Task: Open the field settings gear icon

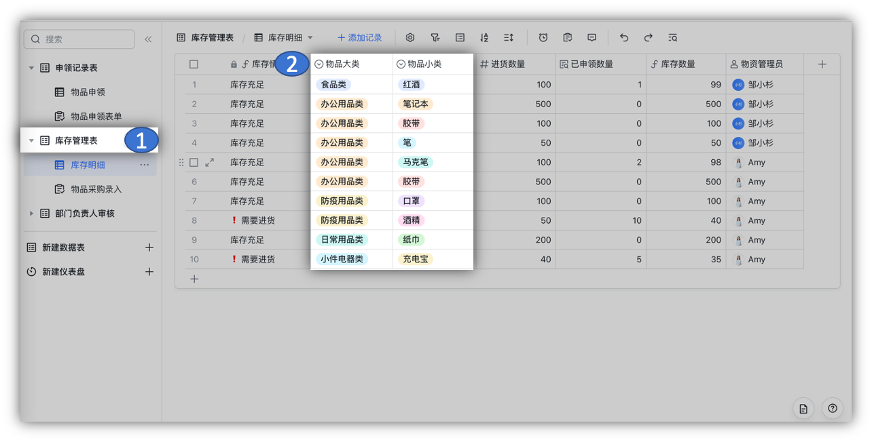Action: click(x=410, y=38)
